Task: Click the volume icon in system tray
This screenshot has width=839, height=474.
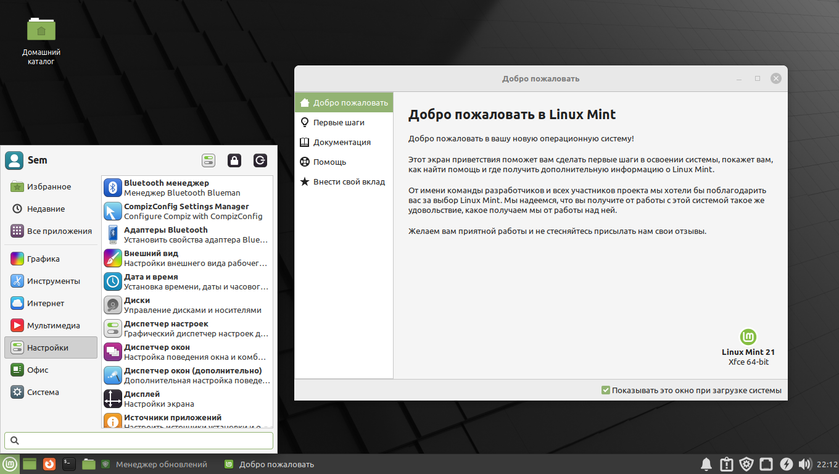Action: [804, 464]
